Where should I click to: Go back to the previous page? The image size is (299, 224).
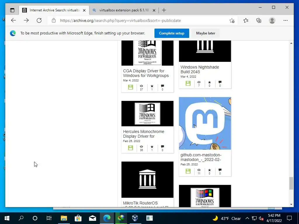13,20
